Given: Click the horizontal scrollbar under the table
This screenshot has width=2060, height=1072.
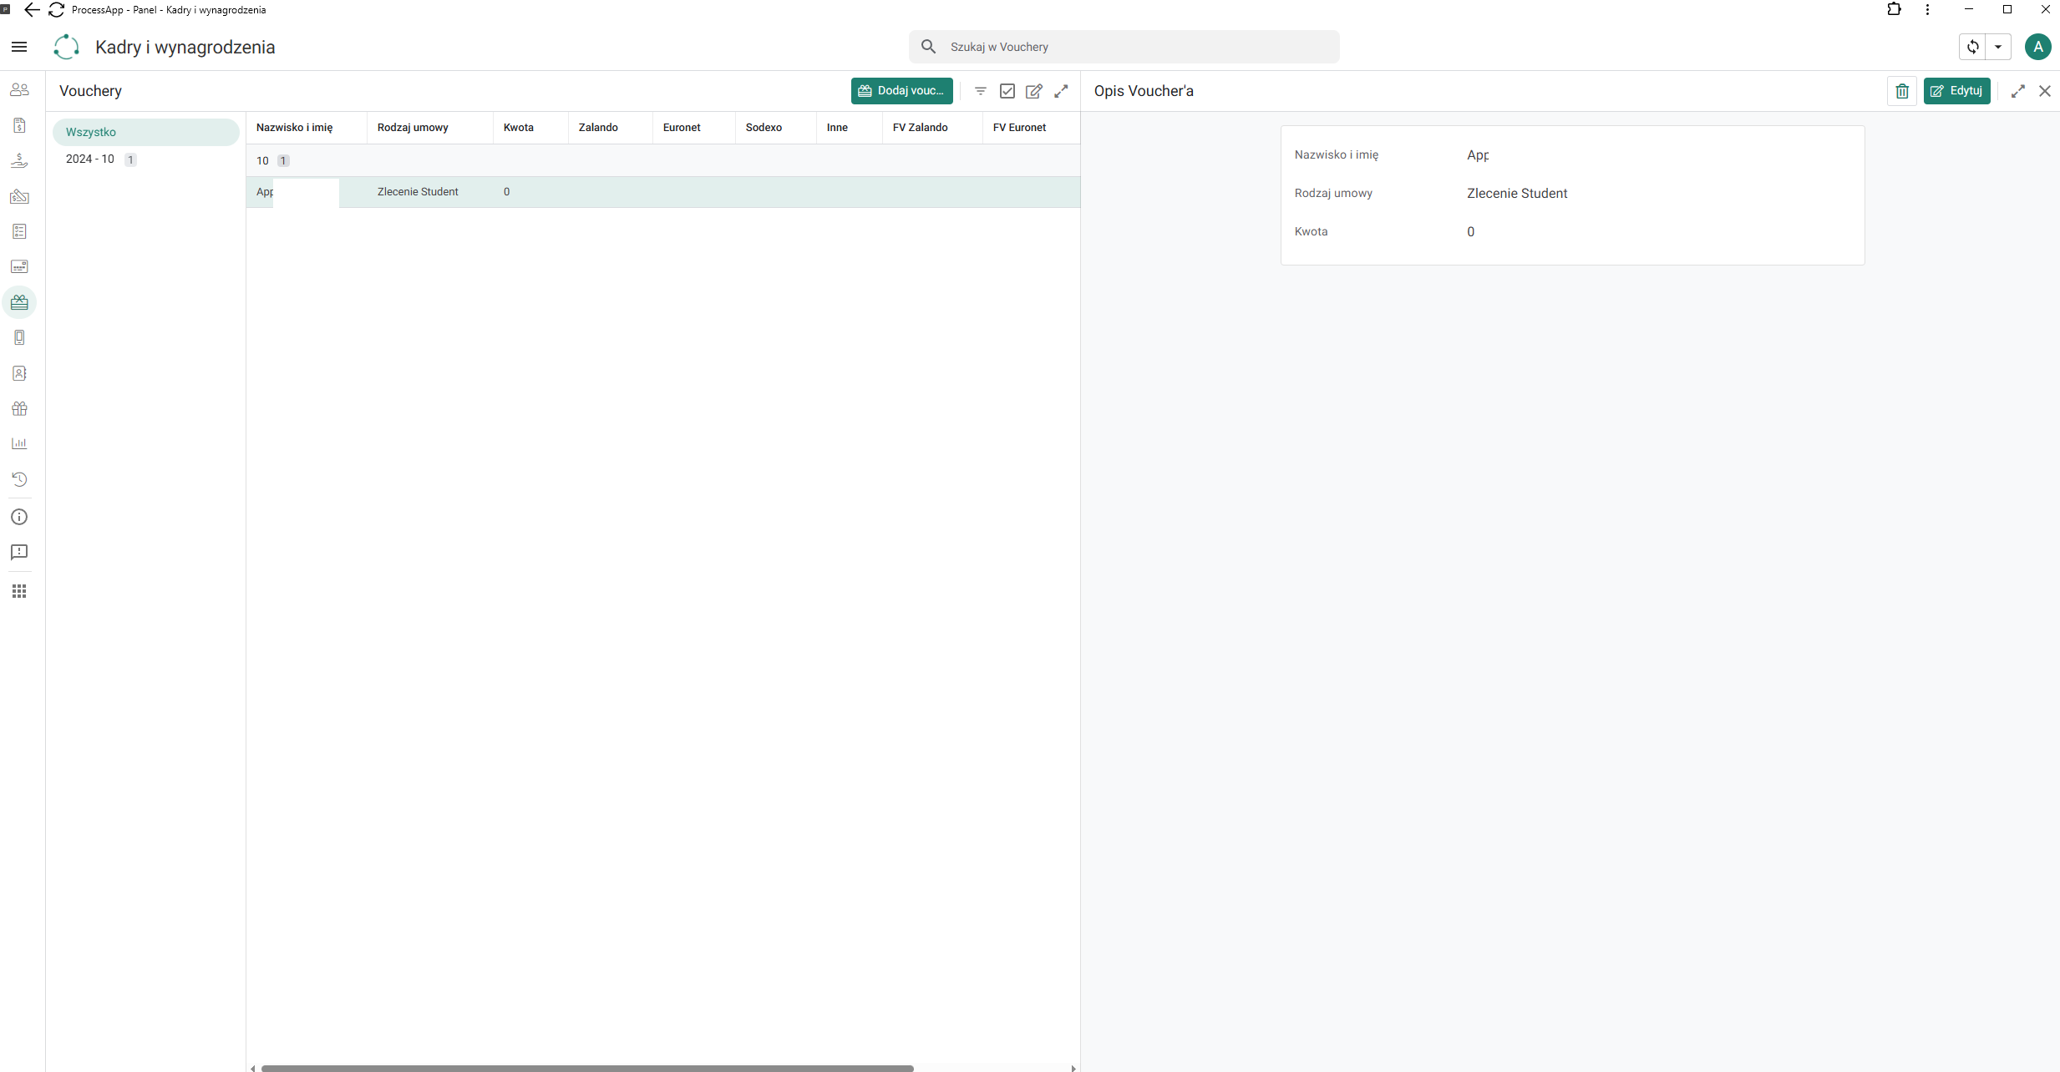Looking at the screenshot, I should pos(587,1068).
